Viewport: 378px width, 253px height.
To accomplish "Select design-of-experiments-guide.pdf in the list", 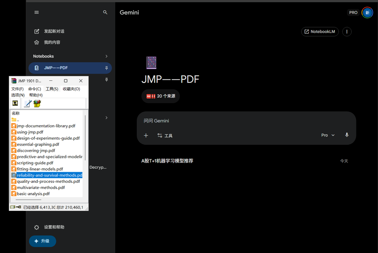I will (45, 138).
